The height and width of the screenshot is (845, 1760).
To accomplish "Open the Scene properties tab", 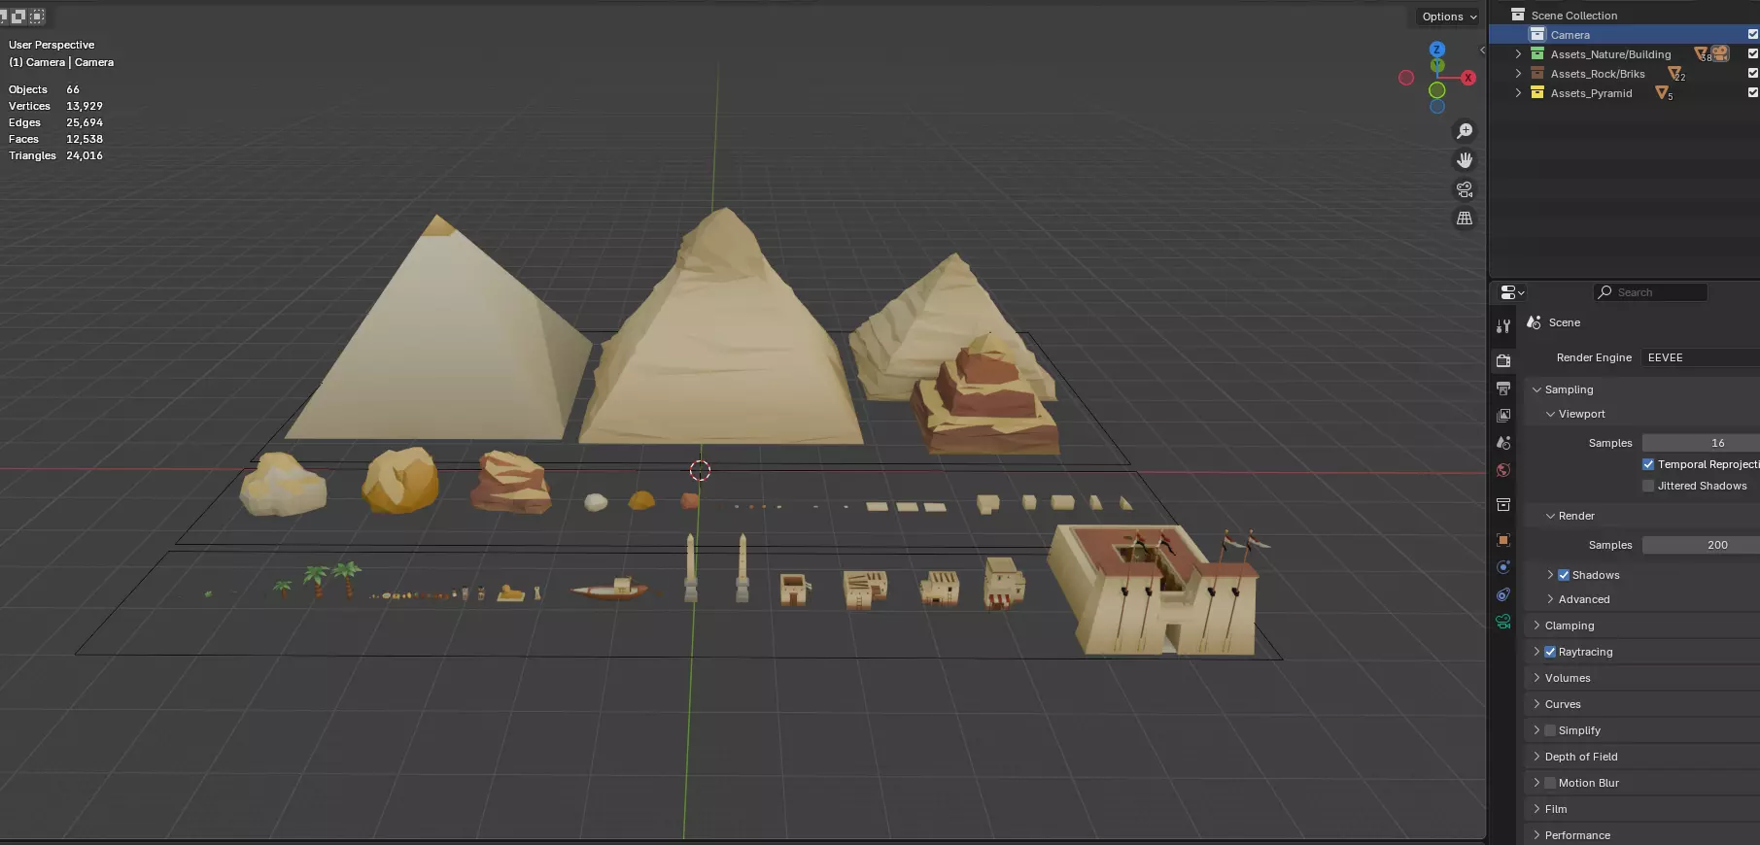I will (1503, 442).
